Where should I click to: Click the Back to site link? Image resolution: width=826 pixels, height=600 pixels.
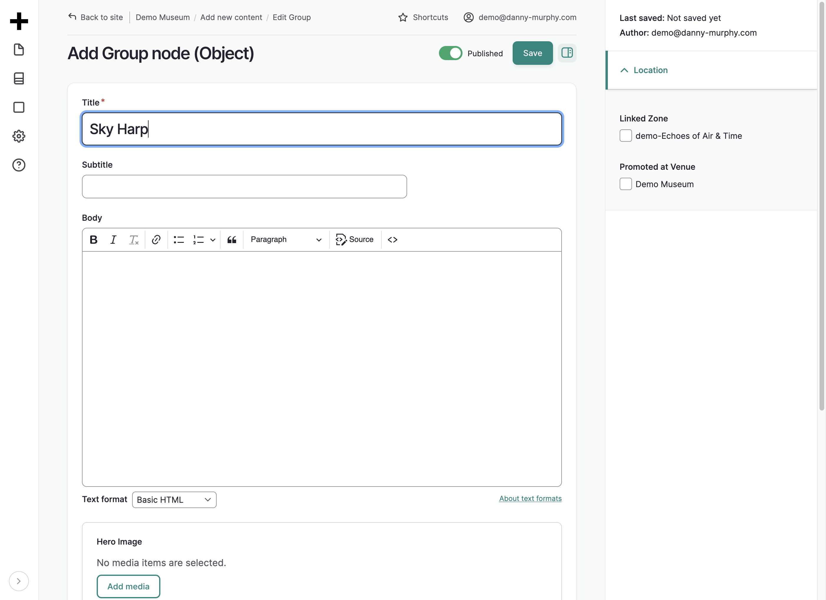coord(96,17)
